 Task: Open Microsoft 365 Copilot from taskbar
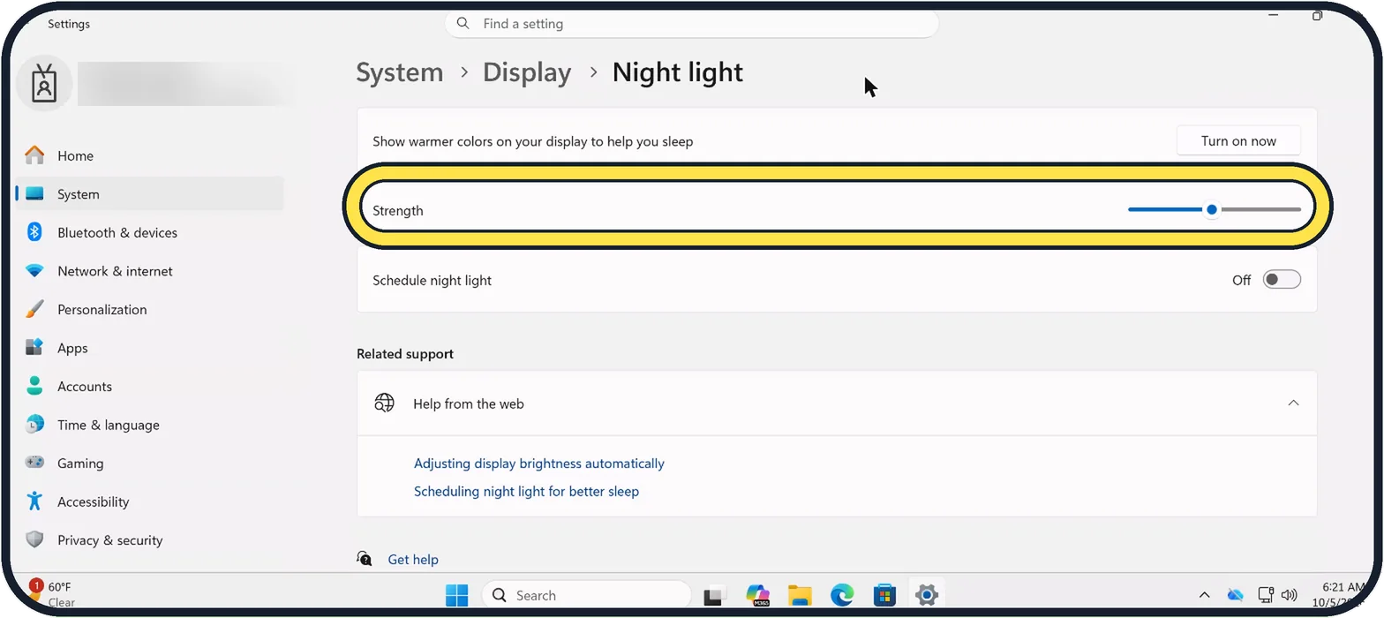coord(757,596)
